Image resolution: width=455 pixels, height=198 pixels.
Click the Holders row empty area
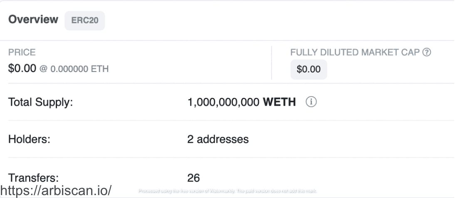click(x=354, y=139)
